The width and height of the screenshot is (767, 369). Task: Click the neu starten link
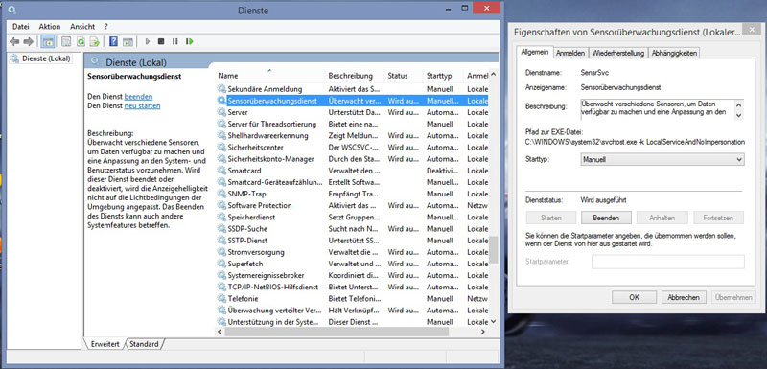pos(142,105)
